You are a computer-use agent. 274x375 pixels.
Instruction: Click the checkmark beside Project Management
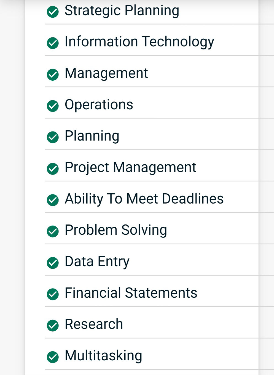(53, 169)
